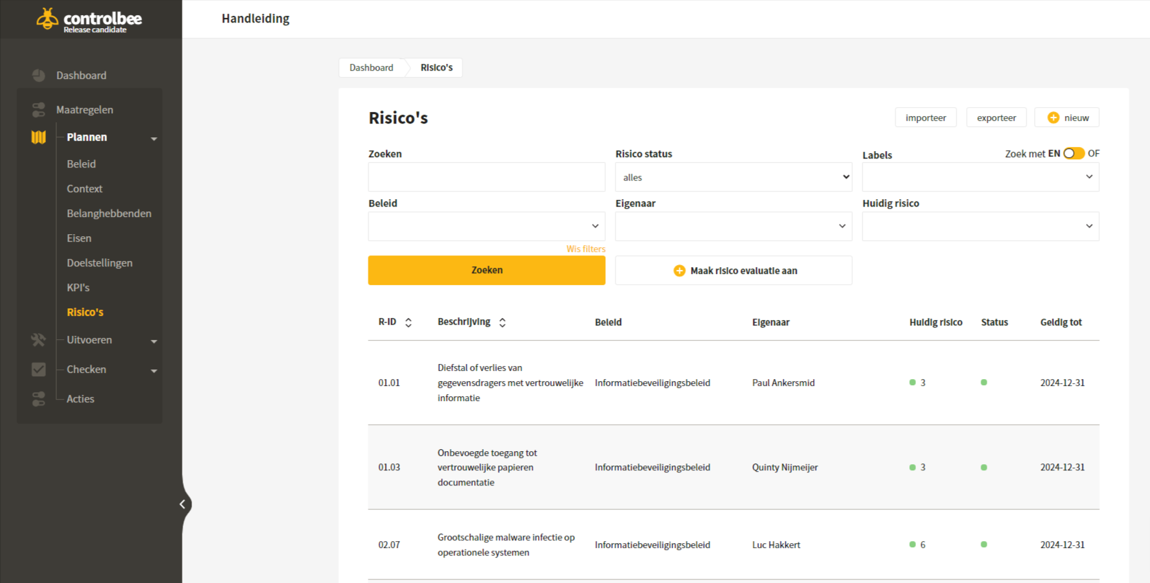
Task: Open KPI's in the sidebar
Action: click(x=78, y=288)
